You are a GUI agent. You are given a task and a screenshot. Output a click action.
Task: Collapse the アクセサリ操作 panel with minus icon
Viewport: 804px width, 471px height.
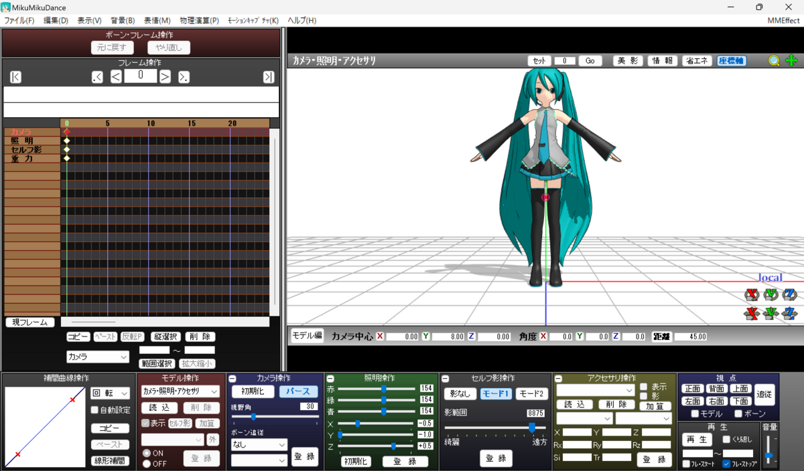(558, 379)
